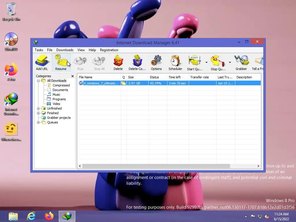296x222 pixels.
Task: Sort by the File Name column
Action: point(99,77)
